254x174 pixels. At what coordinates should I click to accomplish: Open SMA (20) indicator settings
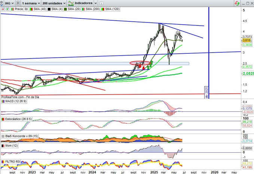coord(74,9)
